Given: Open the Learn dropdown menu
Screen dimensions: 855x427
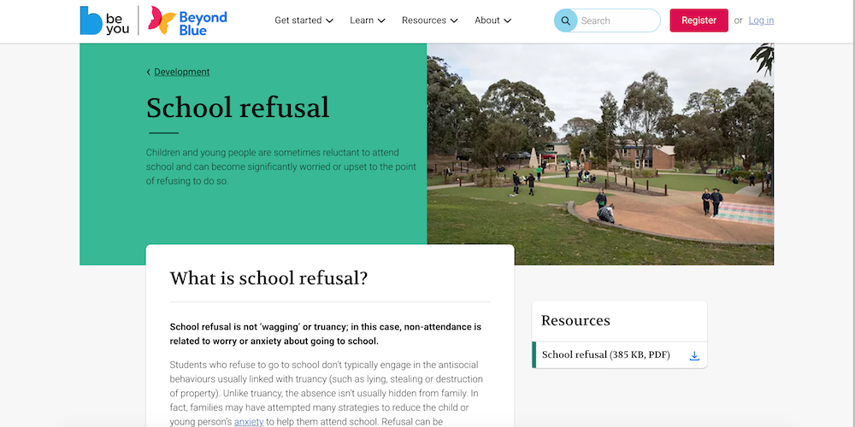Looking at the screenshot, I should point(368,20).
